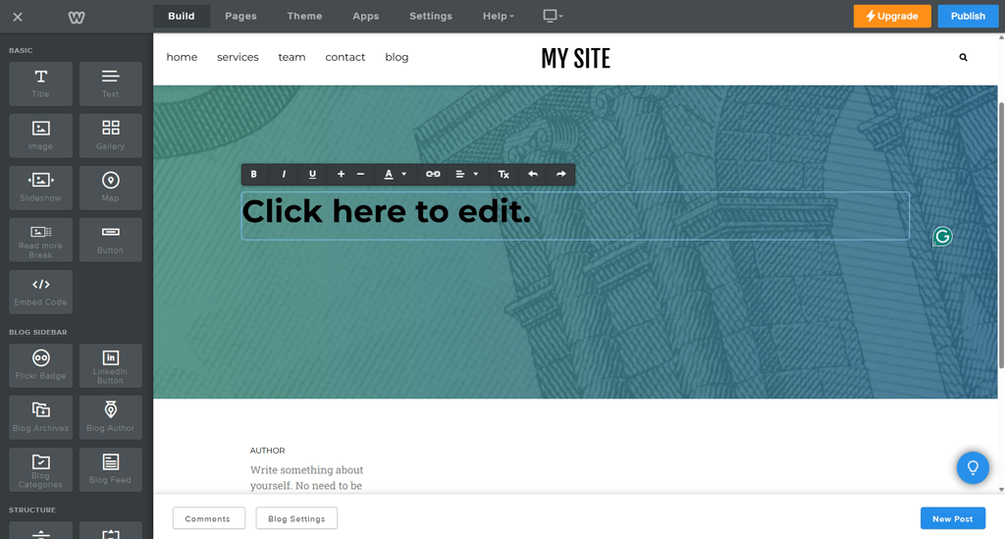Go to the team nav link

click(291, 57)
